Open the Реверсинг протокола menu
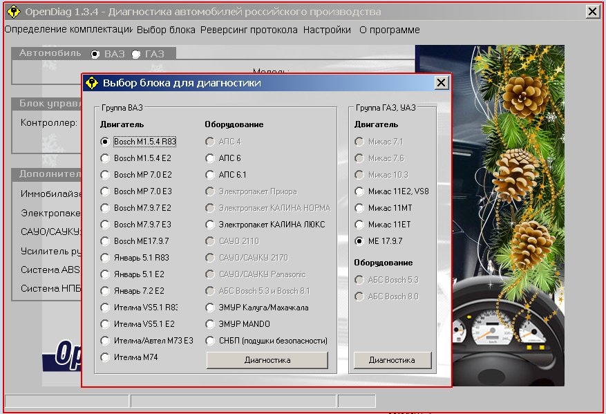The height and width of the screenshot is (414, 606). click(x=249, y=30)
